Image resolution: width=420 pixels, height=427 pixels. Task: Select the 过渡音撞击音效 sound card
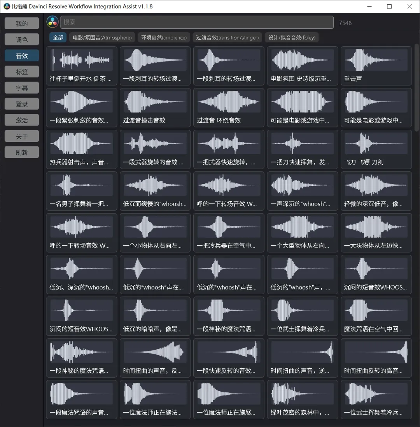coord(155,108)
